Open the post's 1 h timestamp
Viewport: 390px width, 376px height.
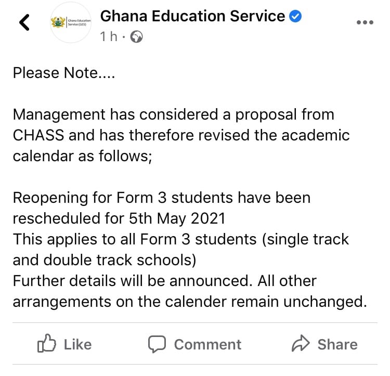click(x=109, y=36)
